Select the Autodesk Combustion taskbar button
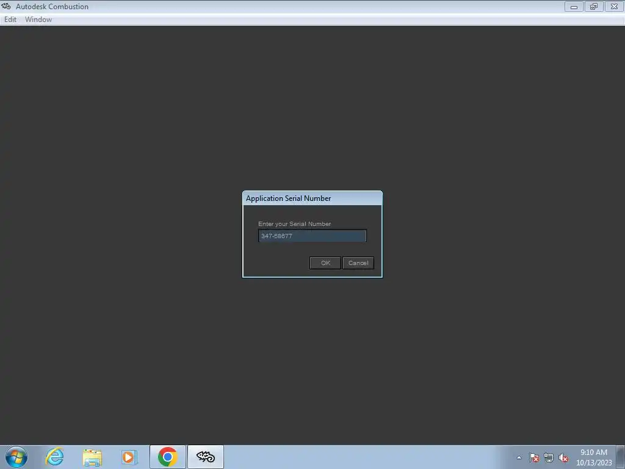The image size is (625, 469). tap(206, 457)
